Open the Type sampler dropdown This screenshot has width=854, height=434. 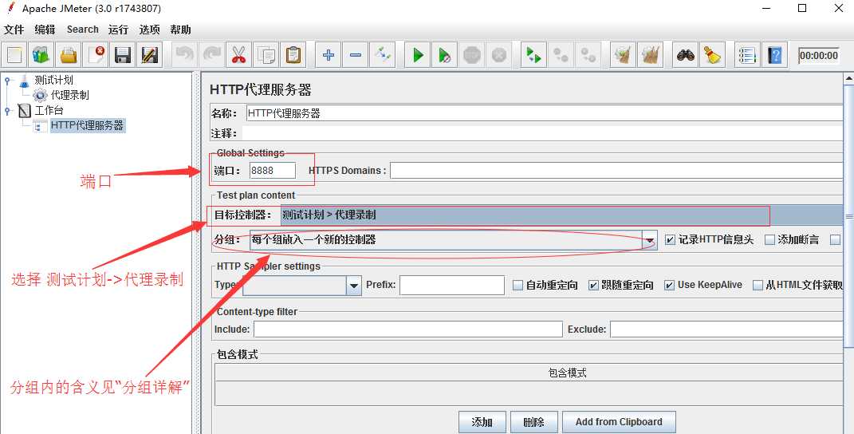tap(354, 285)
